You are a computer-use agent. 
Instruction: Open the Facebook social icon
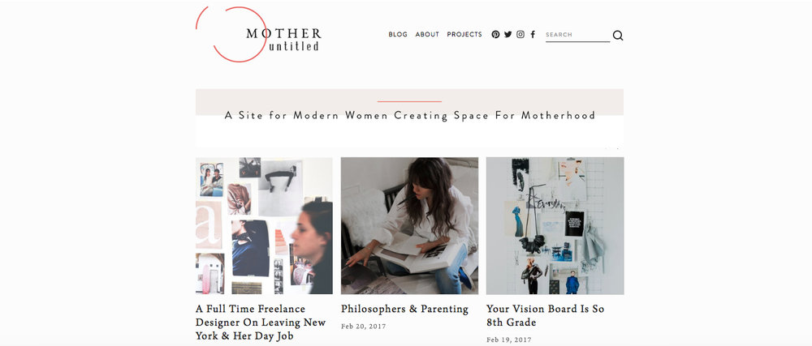(533, 35)
